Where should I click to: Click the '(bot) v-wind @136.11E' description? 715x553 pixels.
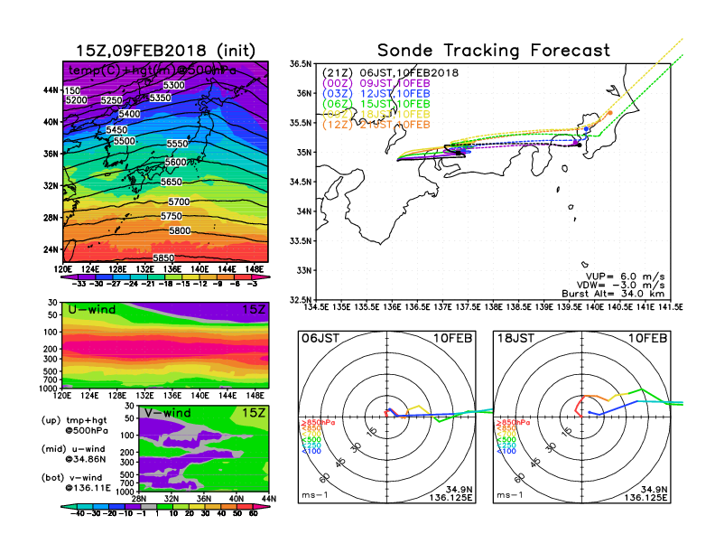(76, 483)
